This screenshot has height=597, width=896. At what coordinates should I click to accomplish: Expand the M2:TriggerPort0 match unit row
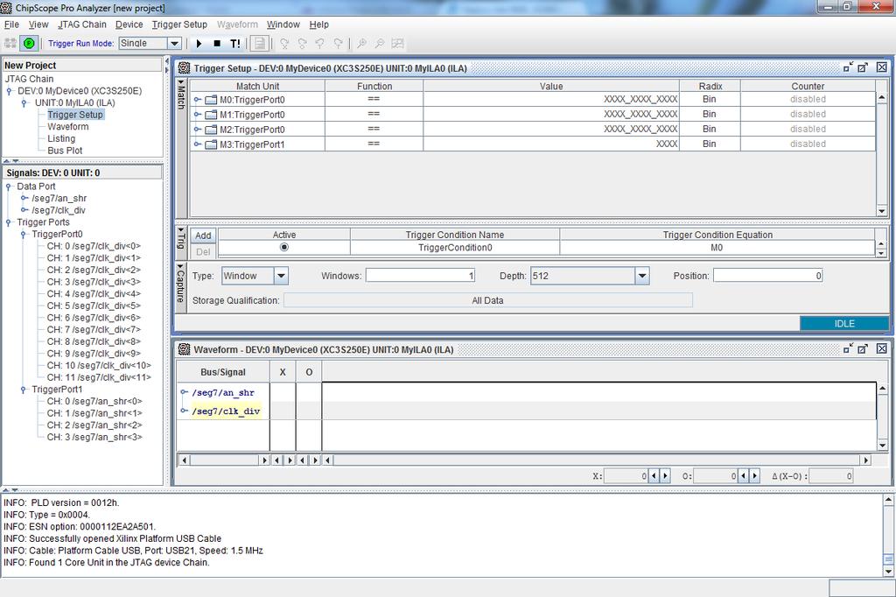(x=197, y=130)
